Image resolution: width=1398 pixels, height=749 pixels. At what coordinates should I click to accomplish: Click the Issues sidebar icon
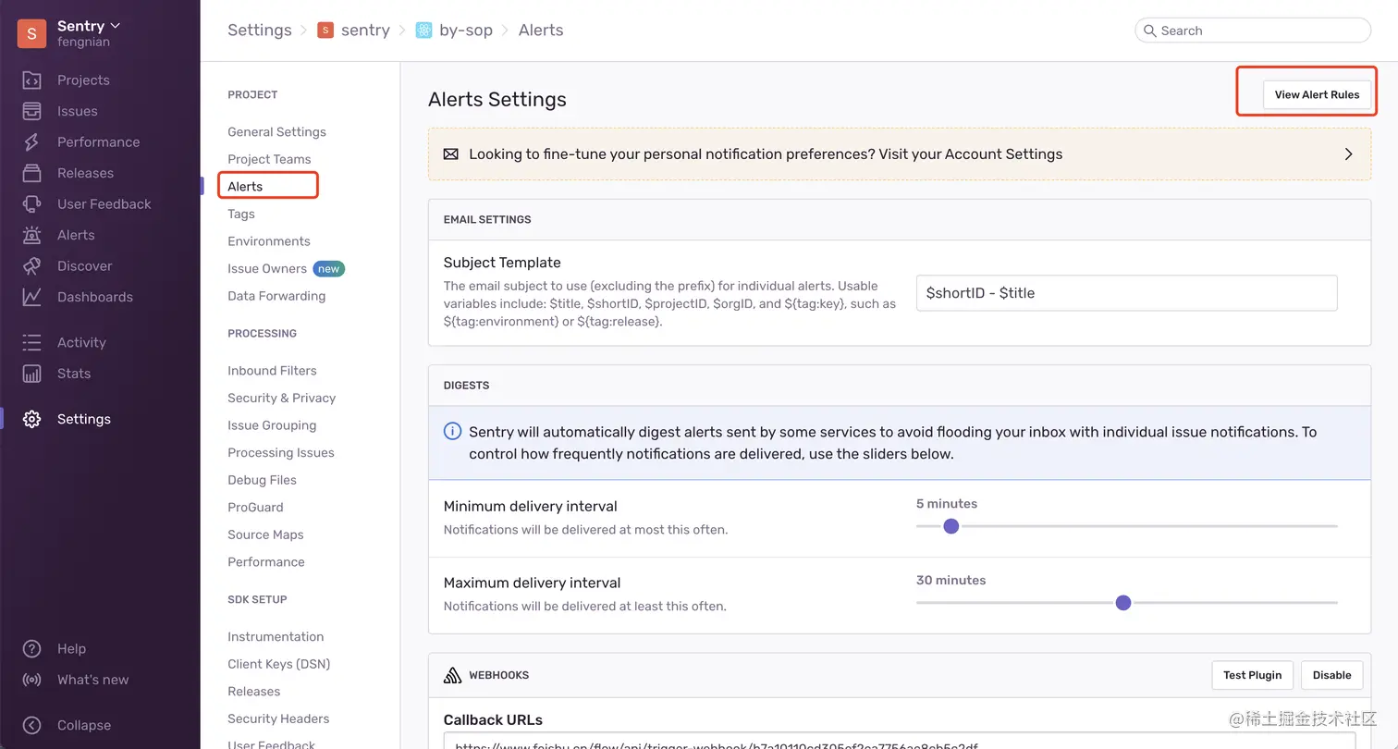[31, 111]
